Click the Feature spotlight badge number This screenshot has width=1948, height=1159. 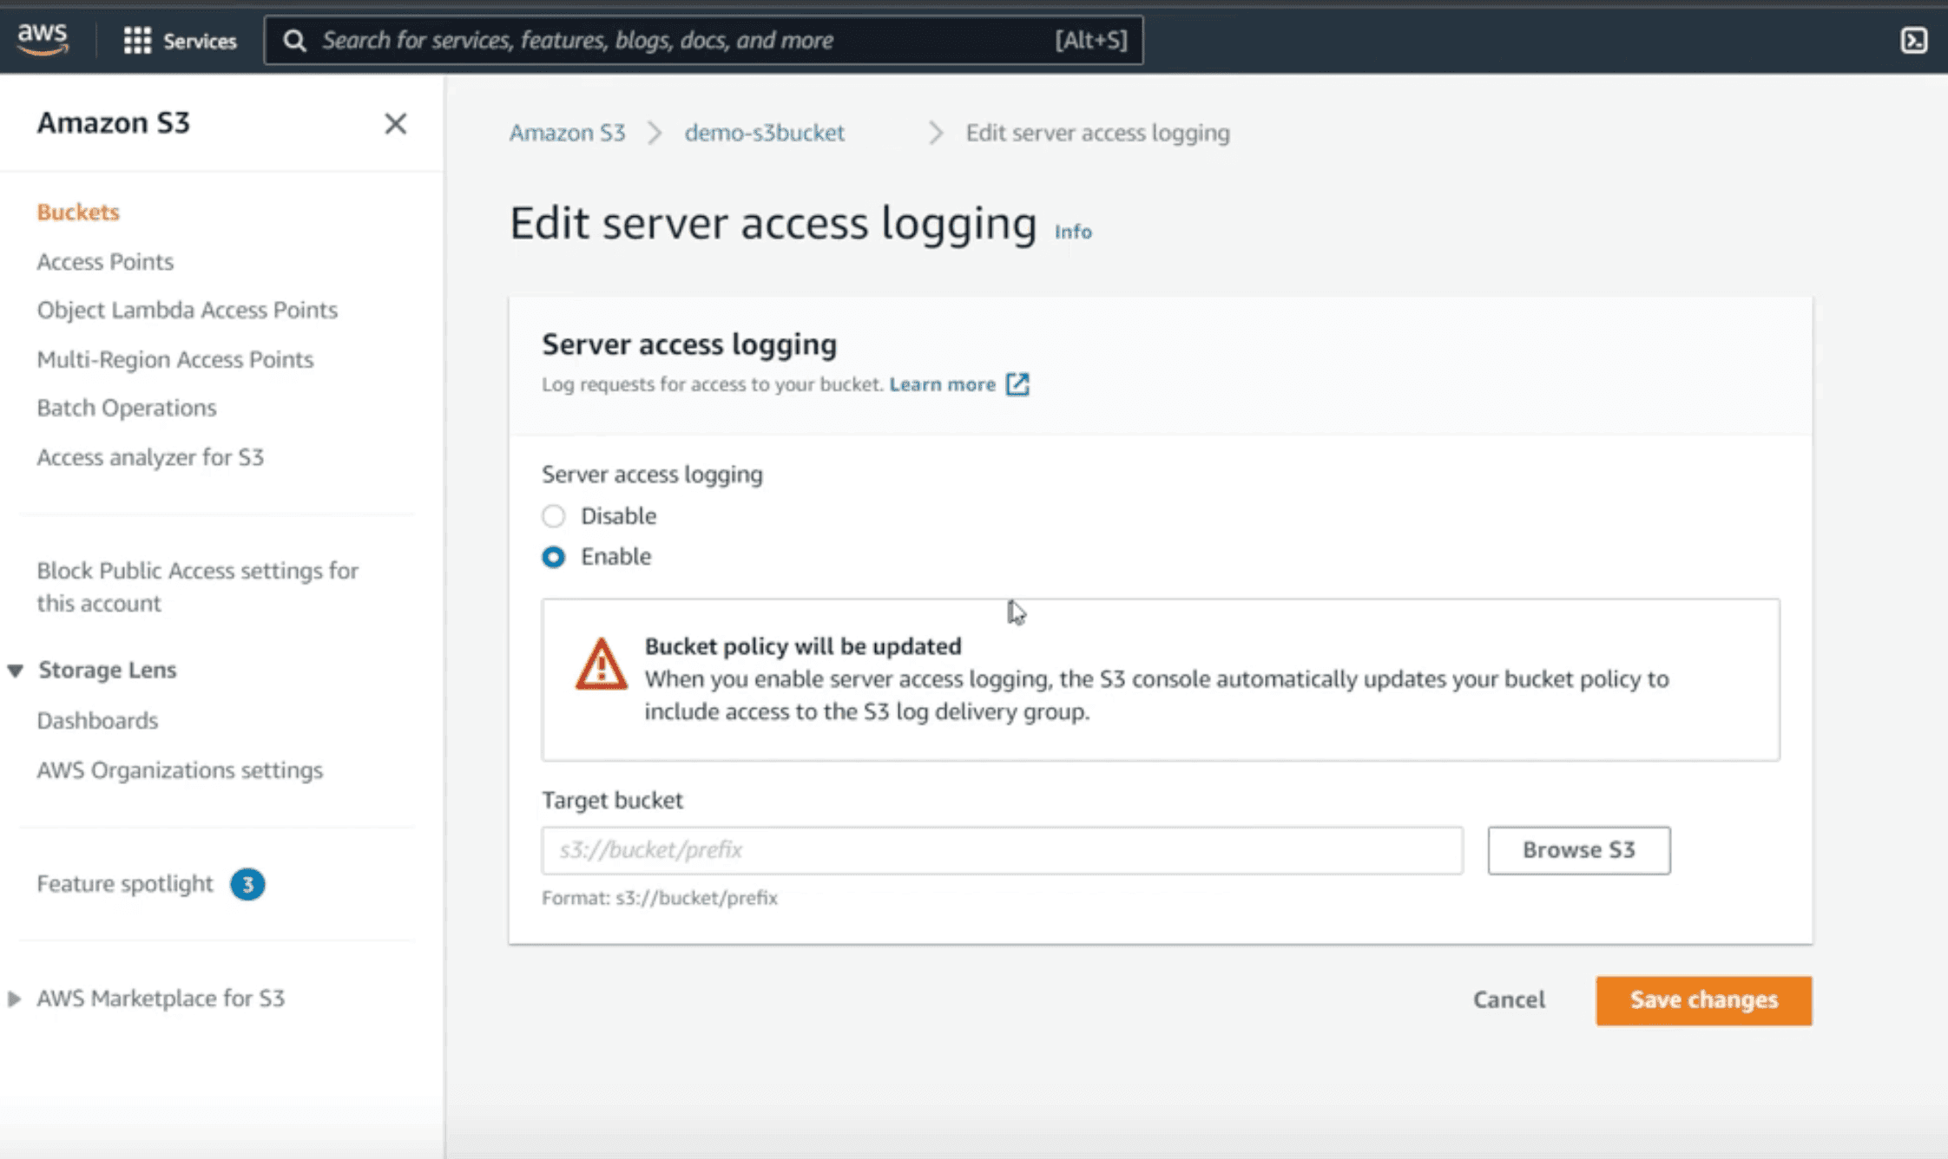tap(247, 884)
